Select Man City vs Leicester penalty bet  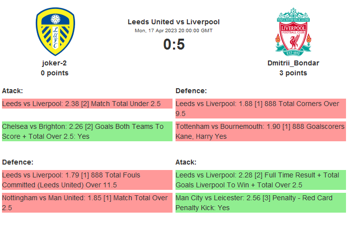[x=261, y=203]
